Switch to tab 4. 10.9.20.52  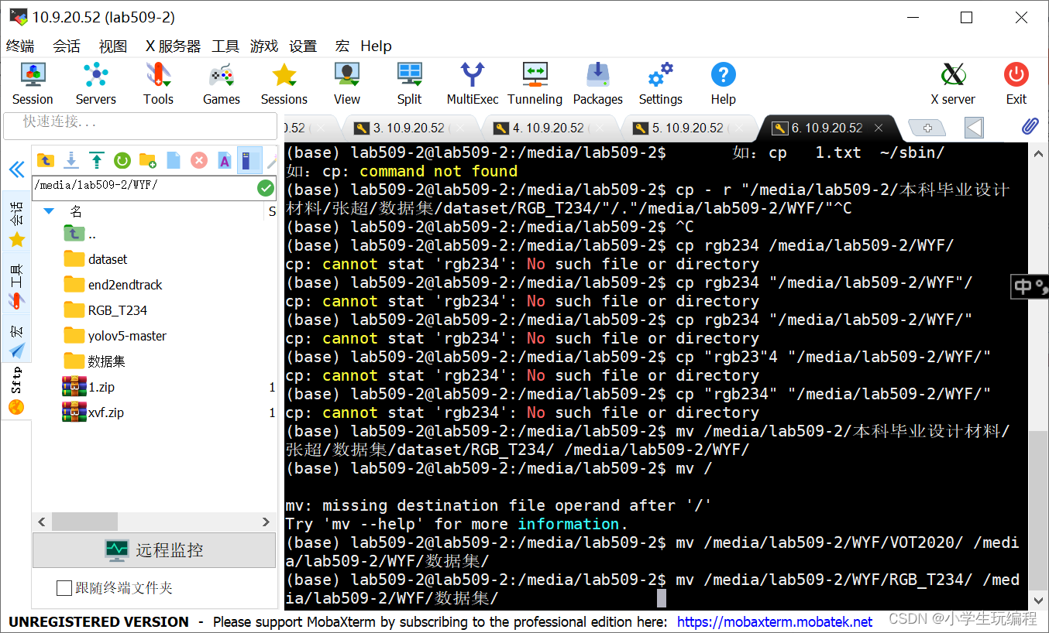point(549,128)
